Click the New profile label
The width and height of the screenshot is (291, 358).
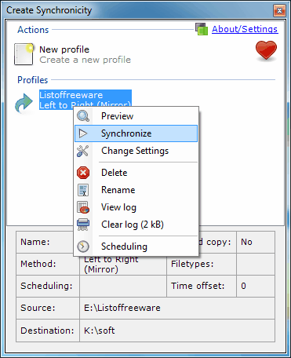coord(64,49)
